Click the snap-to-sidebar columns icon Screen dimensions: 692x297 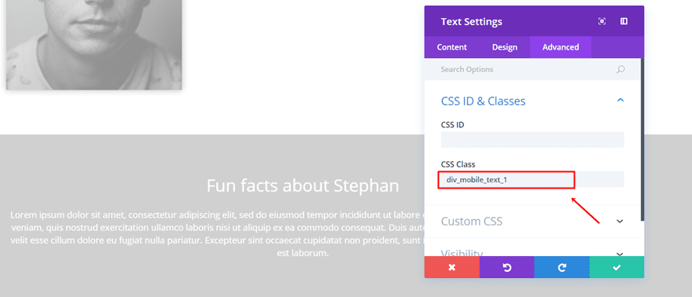(x=624, y=21)
